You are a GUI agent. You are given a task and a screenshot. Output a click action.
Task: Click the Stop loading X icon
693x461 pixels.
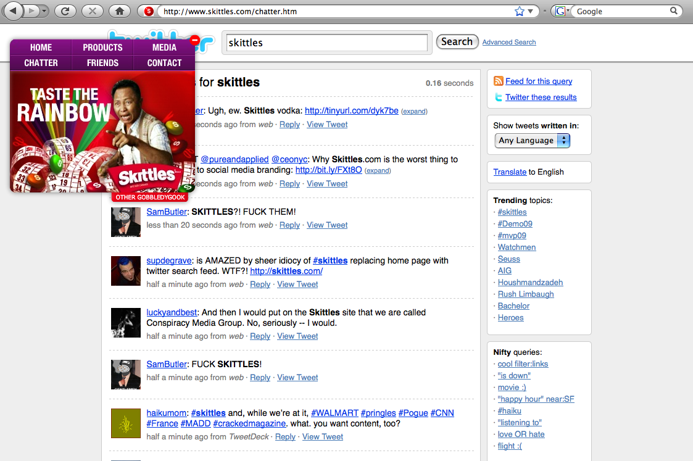point(93,11)
